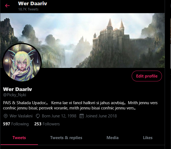View the 253 Followers list
The image size is (171, 149).
(47, 124)
